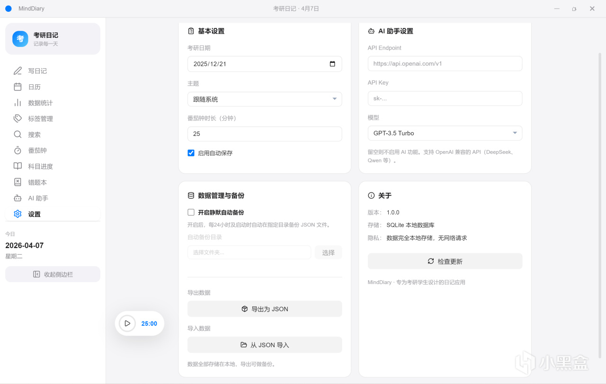Click the info icon beside 关于
606x384 pixels.
click(x=371, y=196)
